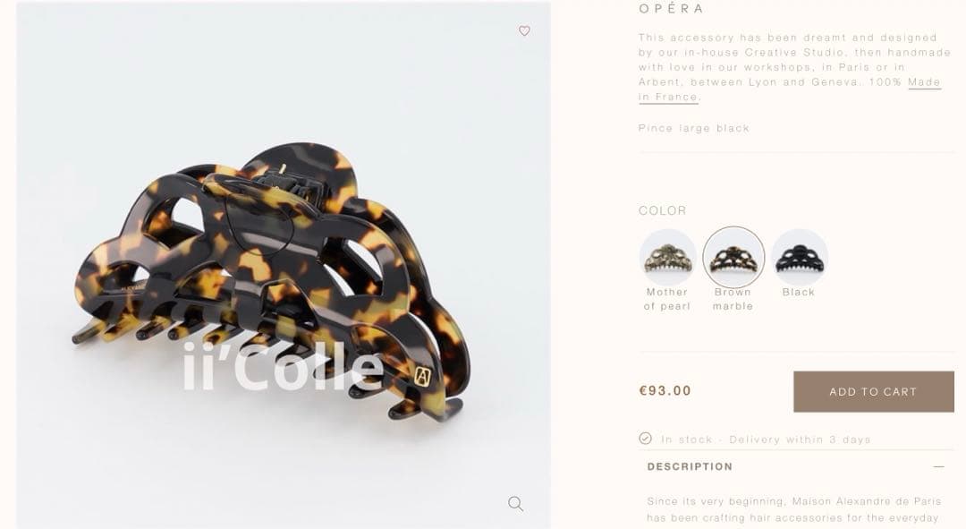Viewport: 966px width, 529px height.
Task: Click the in-stock checkmark icon
Action: tap(645, 439)
